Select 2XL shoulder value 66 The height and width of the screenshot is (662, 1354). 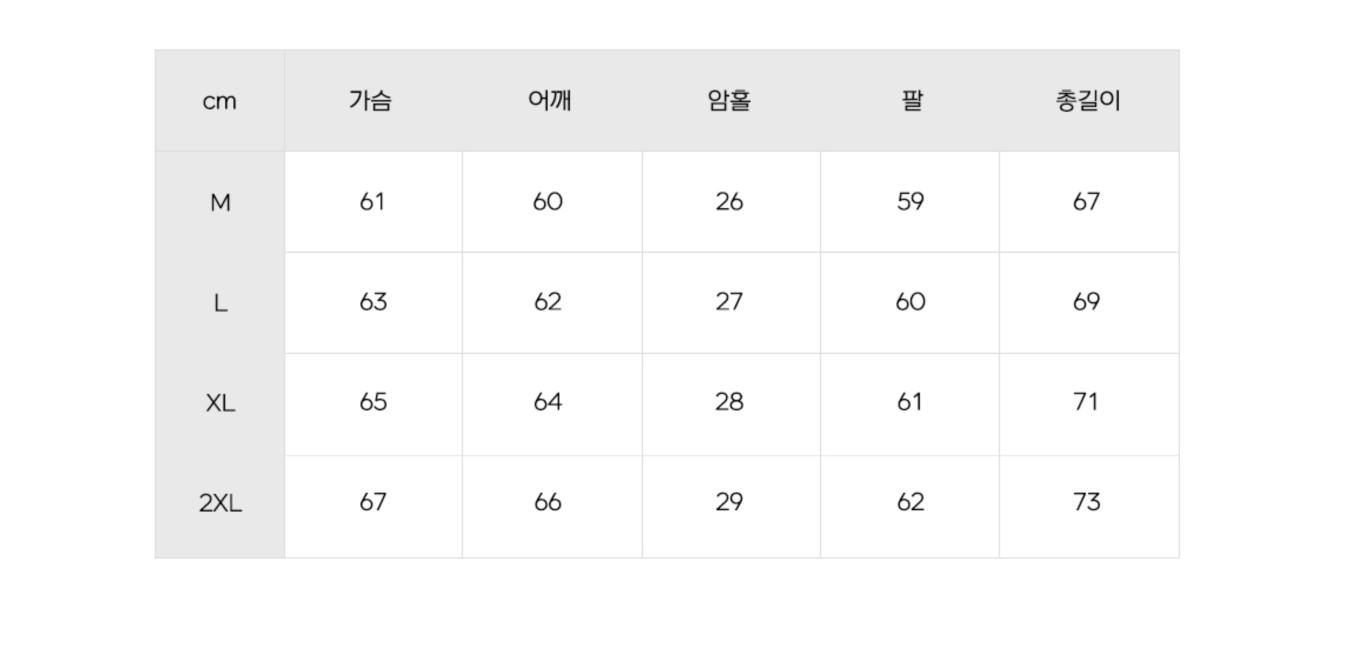548,502
